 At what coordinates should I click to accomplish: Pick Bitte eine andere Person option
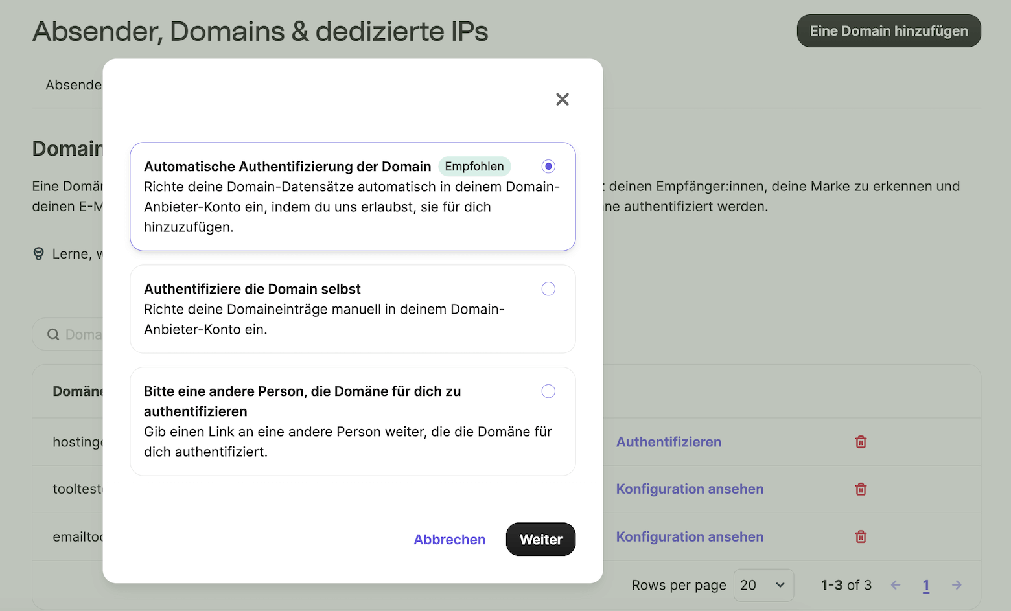[548, 391]
